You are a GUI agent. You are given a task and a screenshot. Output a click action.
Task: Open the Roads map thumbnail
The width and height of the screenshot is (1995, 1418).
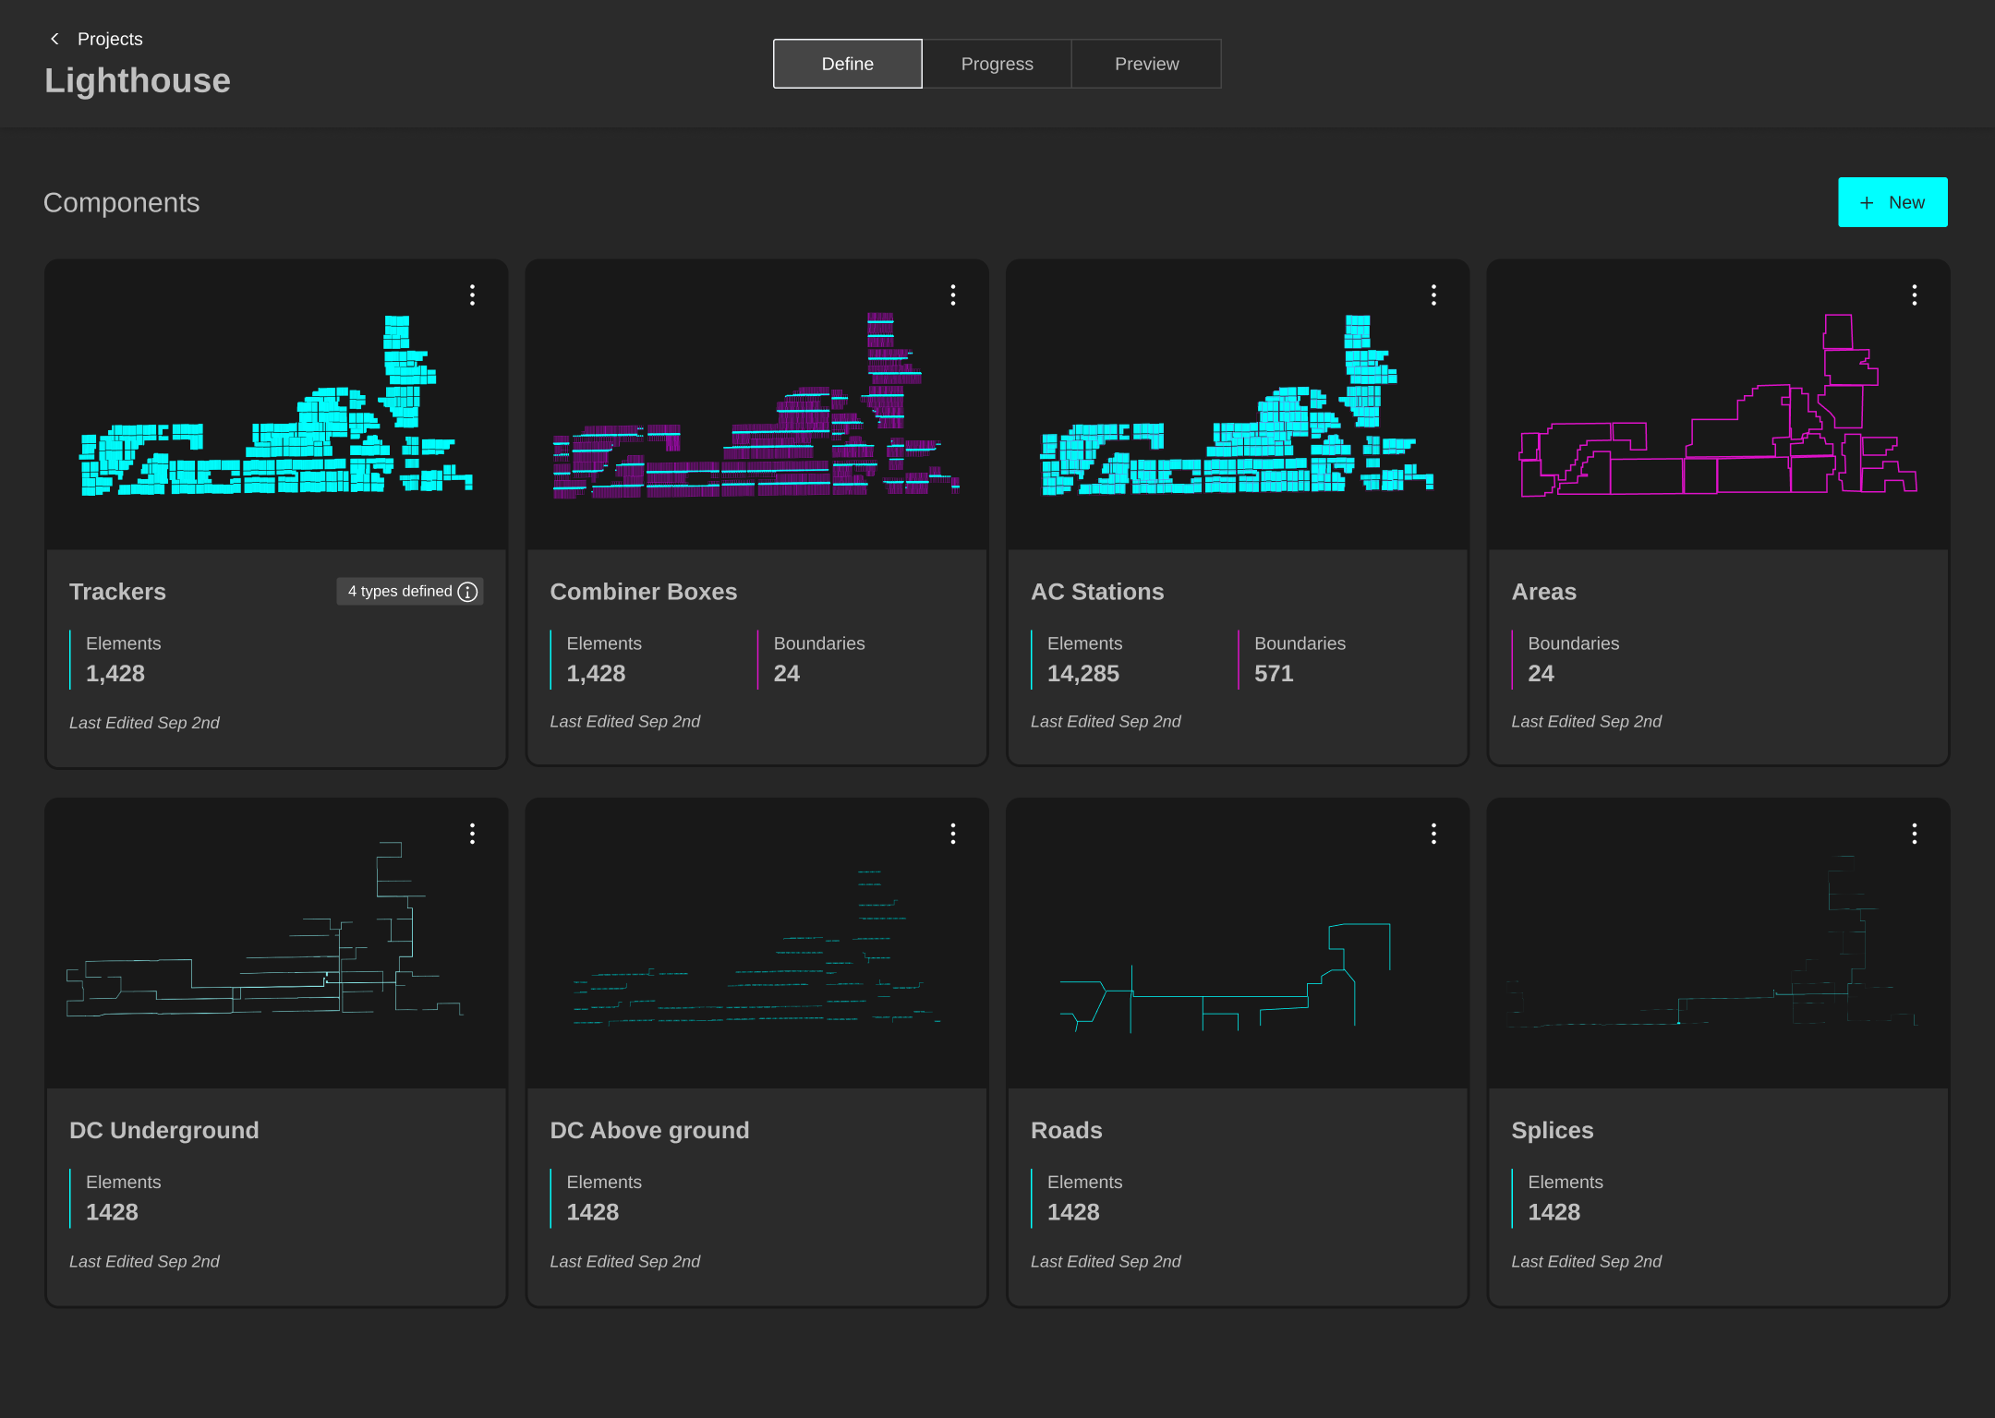1238,944
